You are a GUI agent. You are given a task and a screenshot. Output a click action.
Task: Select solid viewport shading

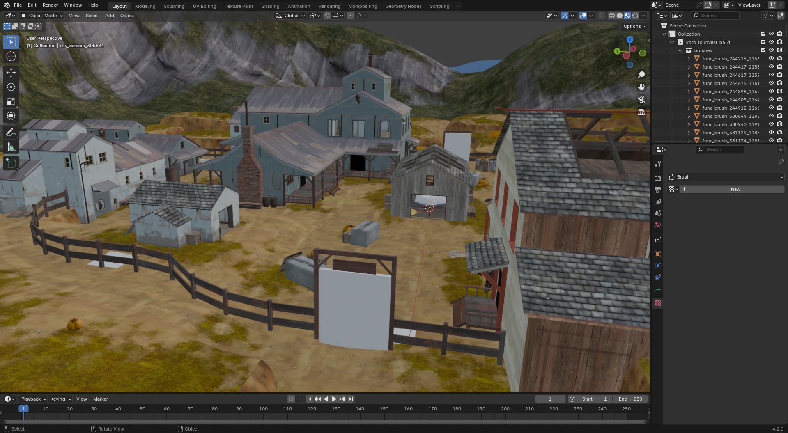620,16
